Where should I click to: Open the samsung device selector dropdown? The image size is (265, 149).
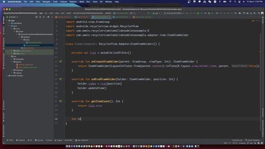pyautogui.click(x=174, y=13)
